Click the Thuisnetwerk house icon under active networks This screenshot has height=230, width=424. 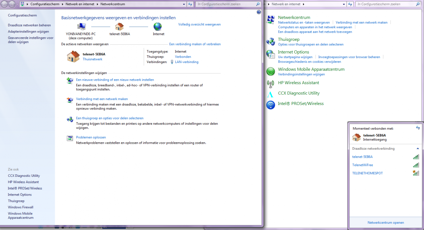(x=73, y=56)
